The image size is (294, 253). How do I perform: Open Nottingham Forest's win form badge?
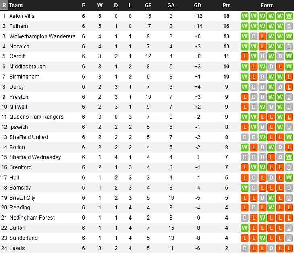pyautogui.click(x=262, y=218)
